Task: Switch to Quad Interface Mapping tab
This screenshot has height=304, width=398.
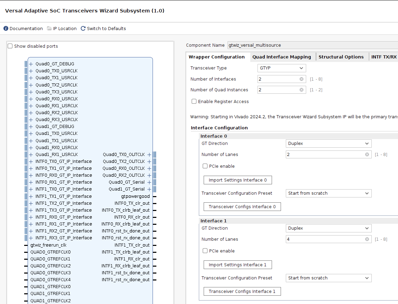Action: coord(281,57)
